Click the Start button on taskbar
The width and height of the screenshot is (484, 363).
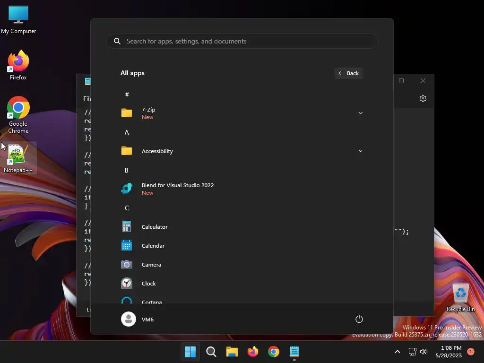pos(190,352)
